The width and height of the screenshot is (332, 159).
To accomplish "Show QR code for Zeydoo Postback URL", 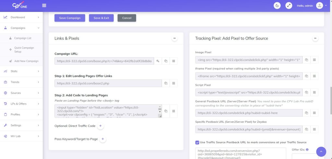I will click(x=314, y=129).
